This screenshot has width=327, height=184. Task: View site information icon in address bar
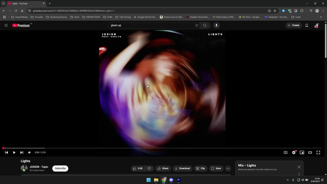pos(29,11)
